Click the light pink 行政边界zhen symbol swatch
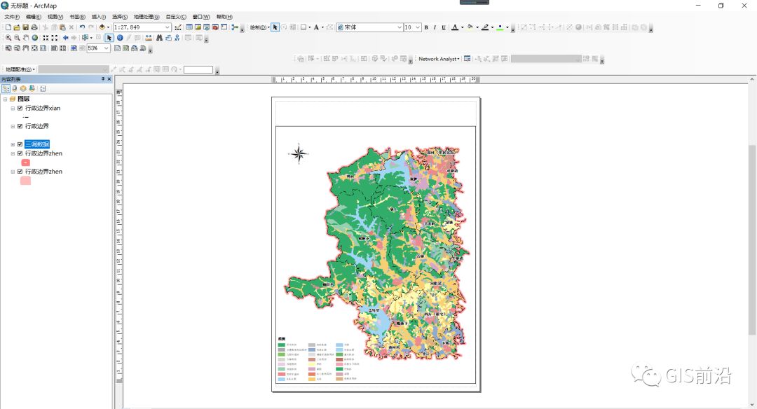Image resolution: width=757 pixels, height=409 pixels. [26, 181]
